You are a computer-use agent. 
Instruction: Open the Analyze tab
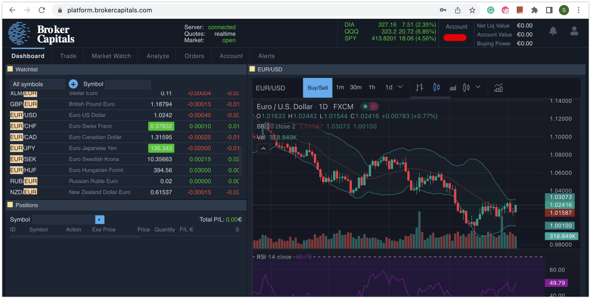click(x=158, y=56)
